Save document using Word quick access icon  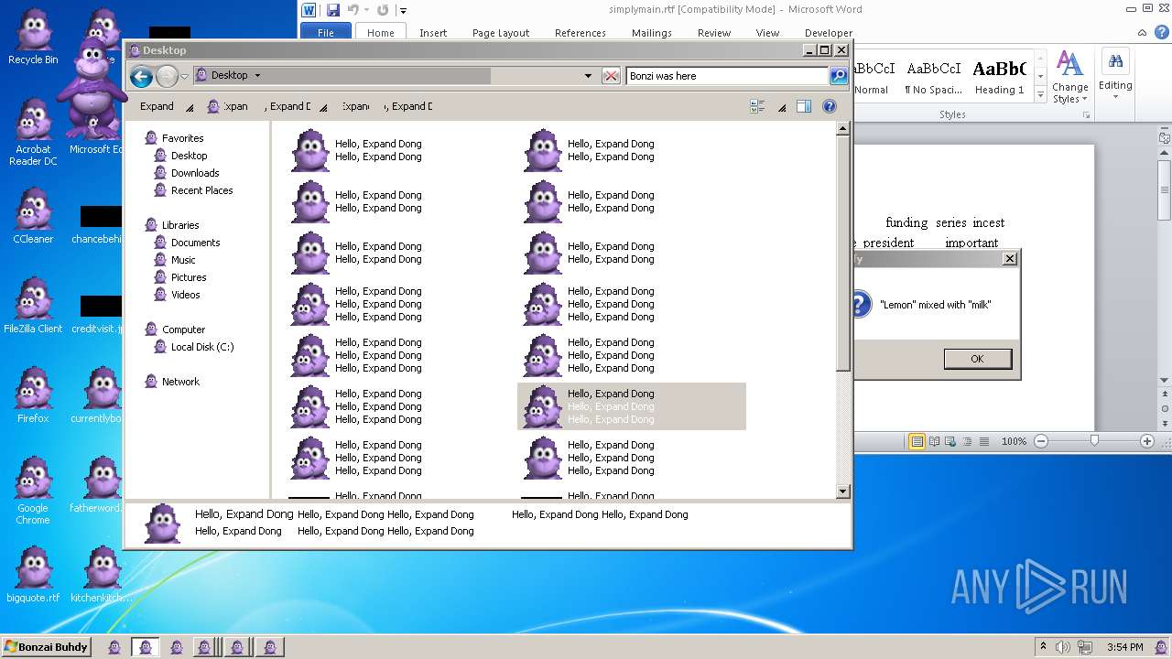coord(333,10)
